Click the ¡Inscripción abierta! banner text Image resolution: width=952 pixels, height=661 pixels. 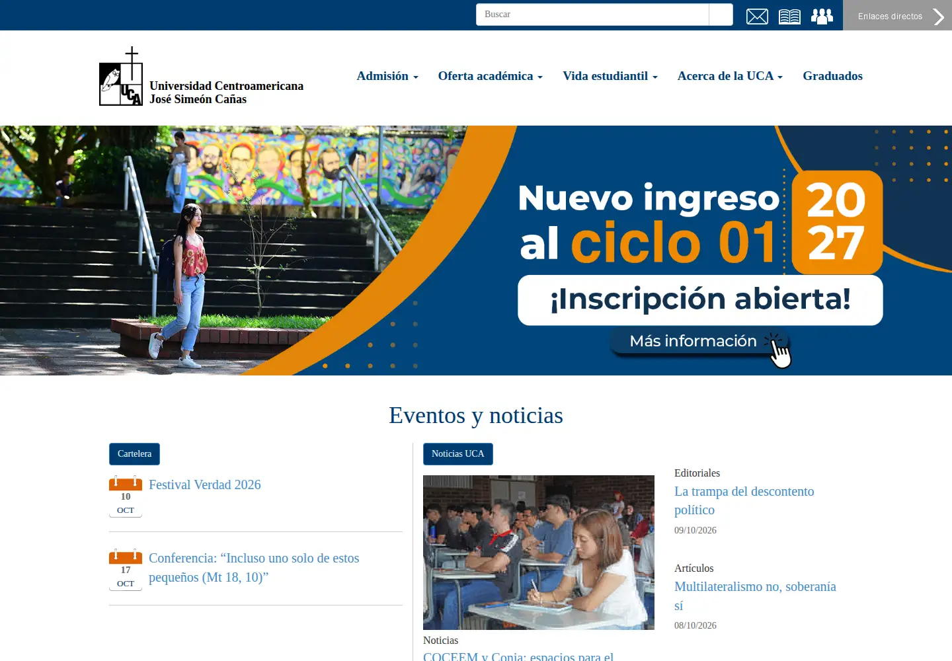(x=700, y=299)
